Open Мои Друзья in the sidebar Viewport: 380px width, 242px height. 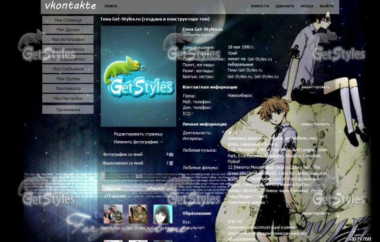[x=68, y=29]
